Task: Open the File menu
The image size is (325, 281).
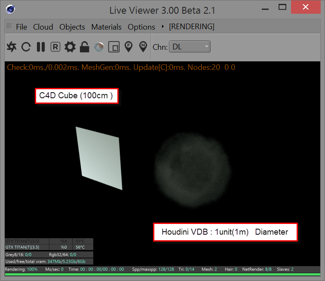Action: [x=21, y=27]
